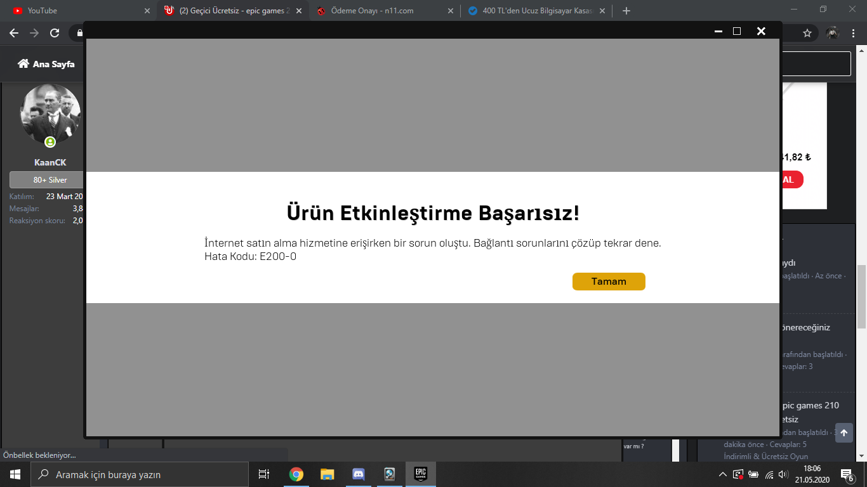Open File Explorer from the taskbar
This screenshot has width=867, height=487.
point(327,474)
